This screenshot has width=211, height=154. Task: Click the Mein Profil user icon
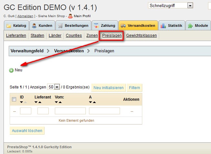[x=70, y=16]
